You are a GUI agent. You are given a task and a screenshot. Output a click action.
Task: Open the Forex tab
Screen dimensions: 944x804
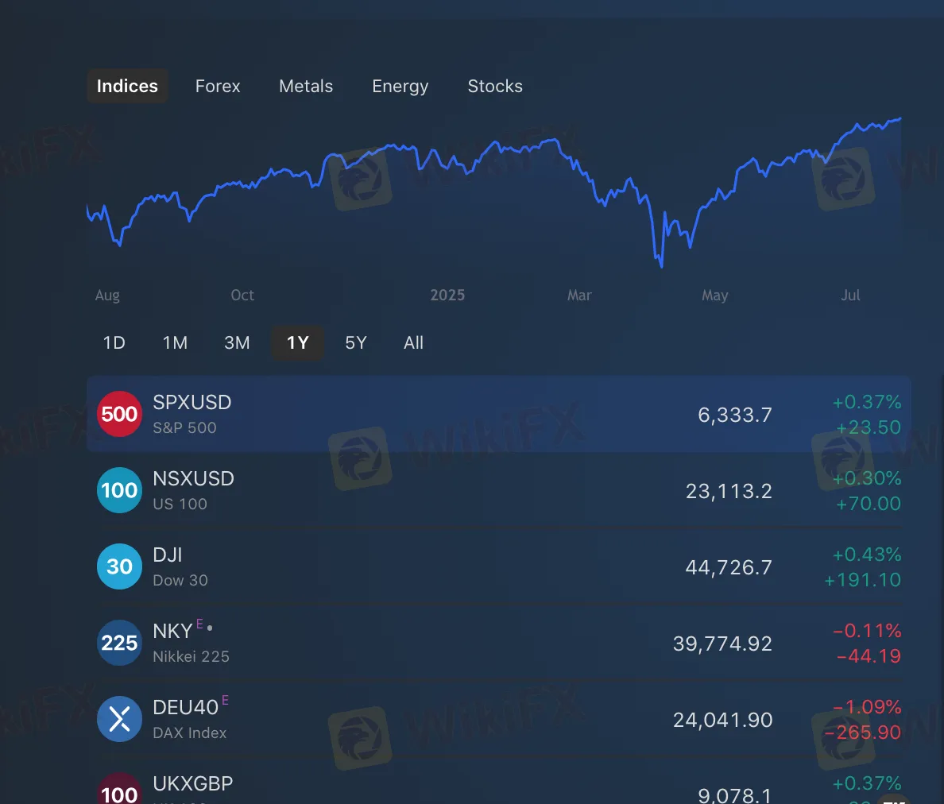tap(218, 86)
